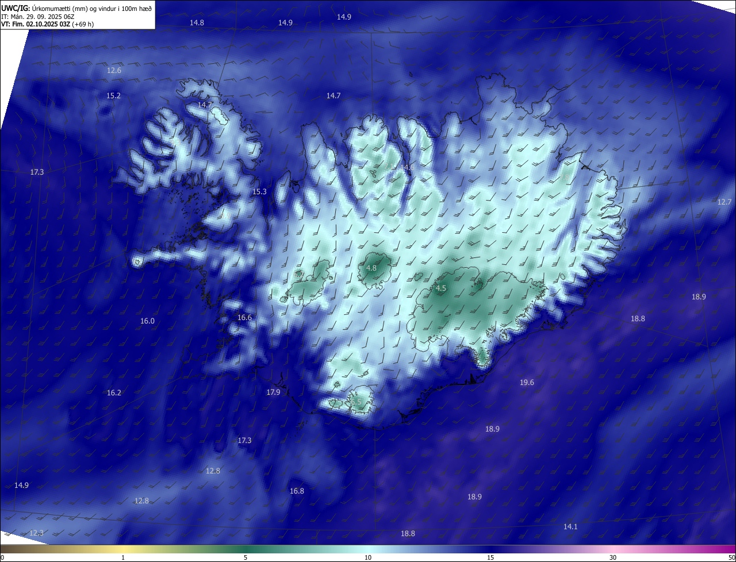Click the 0 tick on color scale

click(x=2, y=557)
